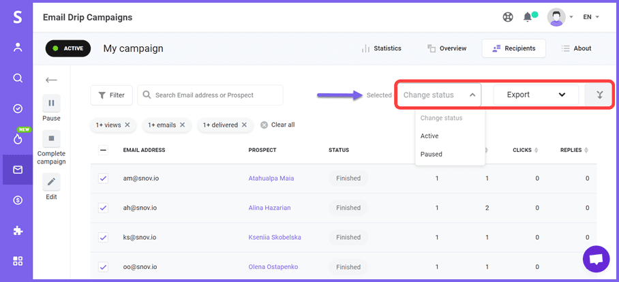619x282 pixels.
Task: Open the live chat bubble
Action: [x=596, y=259]
